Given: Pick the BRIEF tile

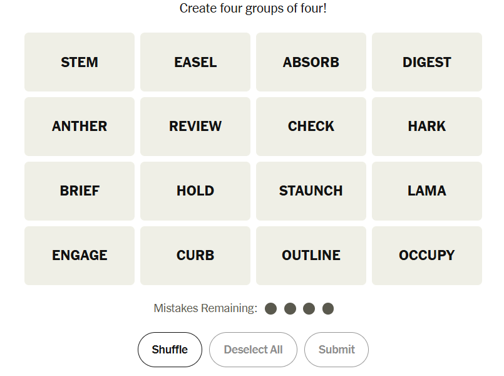Looking at the screenshot, I should coord(80,191).
